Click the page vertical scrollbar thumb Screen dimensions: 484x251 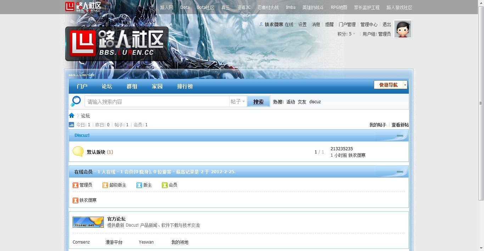(481, 103)
